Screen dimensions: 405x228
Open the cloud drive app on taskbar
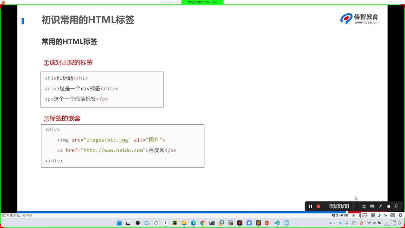pyautogui.click(x=286, y=223)
